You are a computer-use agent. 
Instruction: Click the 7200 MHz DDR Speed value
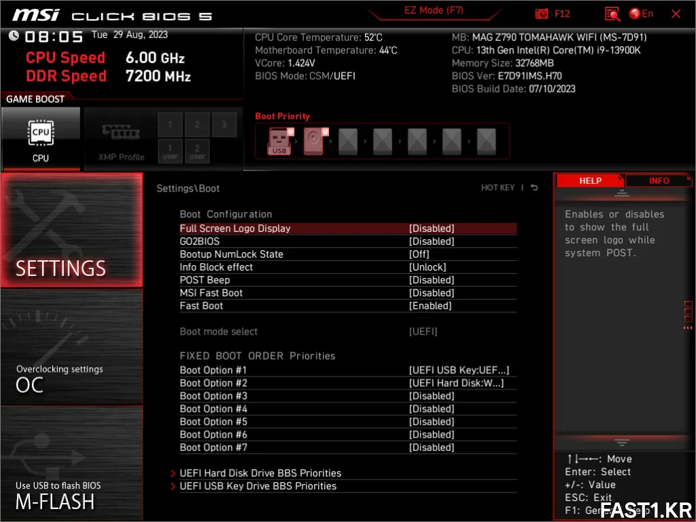(x=158, y=76)
